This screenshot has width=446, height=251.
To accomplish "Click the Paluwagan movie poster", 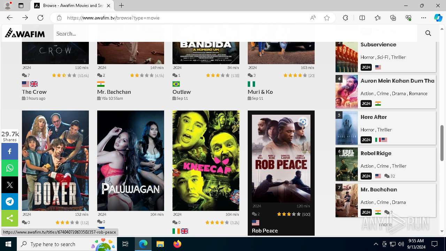I will [131, 161].
